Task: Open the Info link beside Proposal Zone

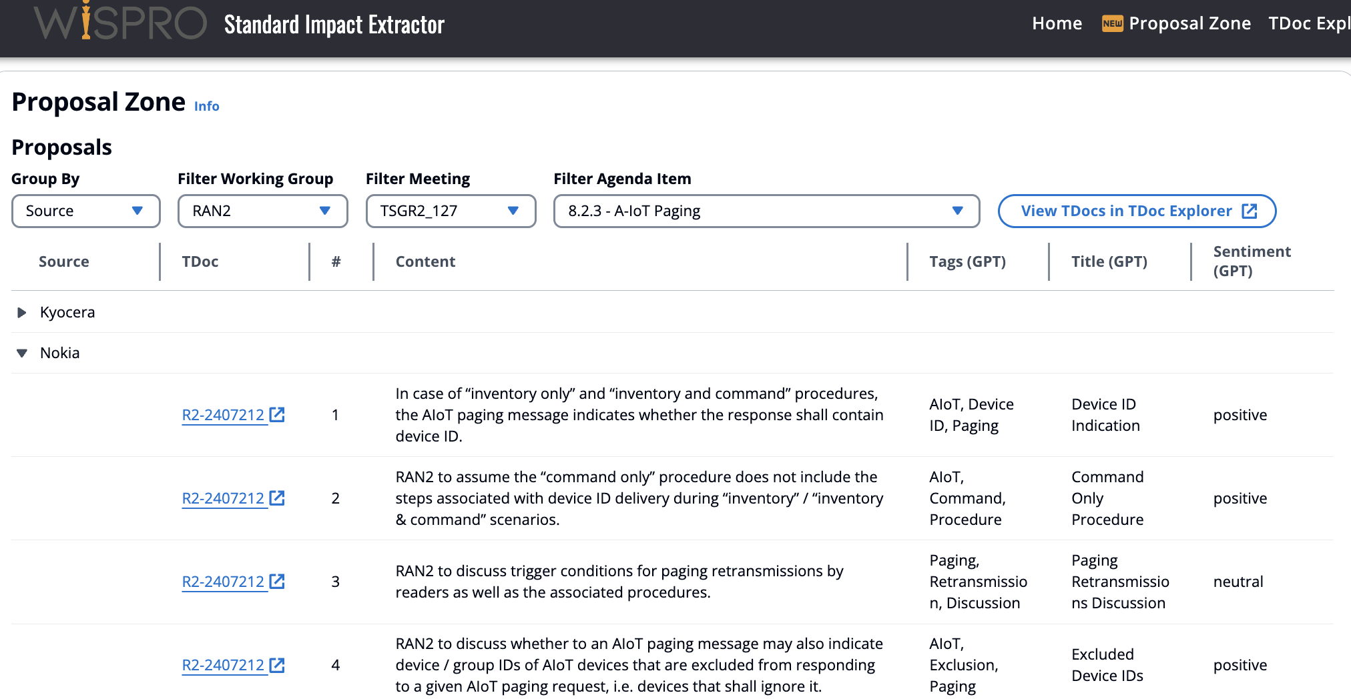Action: (206, 106)
